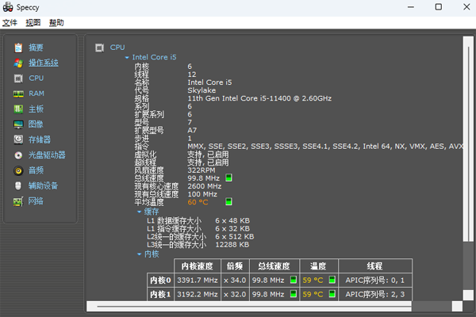Viewport: 476px width, 317px height.
Task: Click the 6 x 512 KB L2 cache value
Action: pyautogui.click(x=235, y=237)
